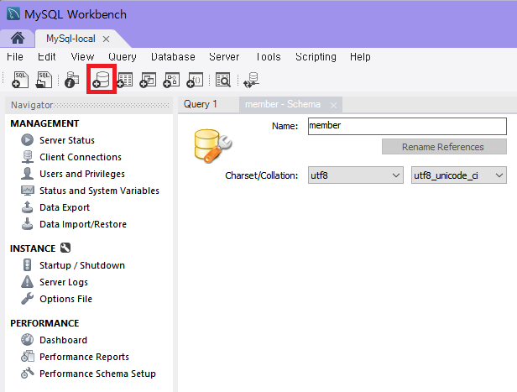Click the Dashboard gauge icon
Image resolution: width=517 pixels, height=392 pixels.
[x=28, y=340]
